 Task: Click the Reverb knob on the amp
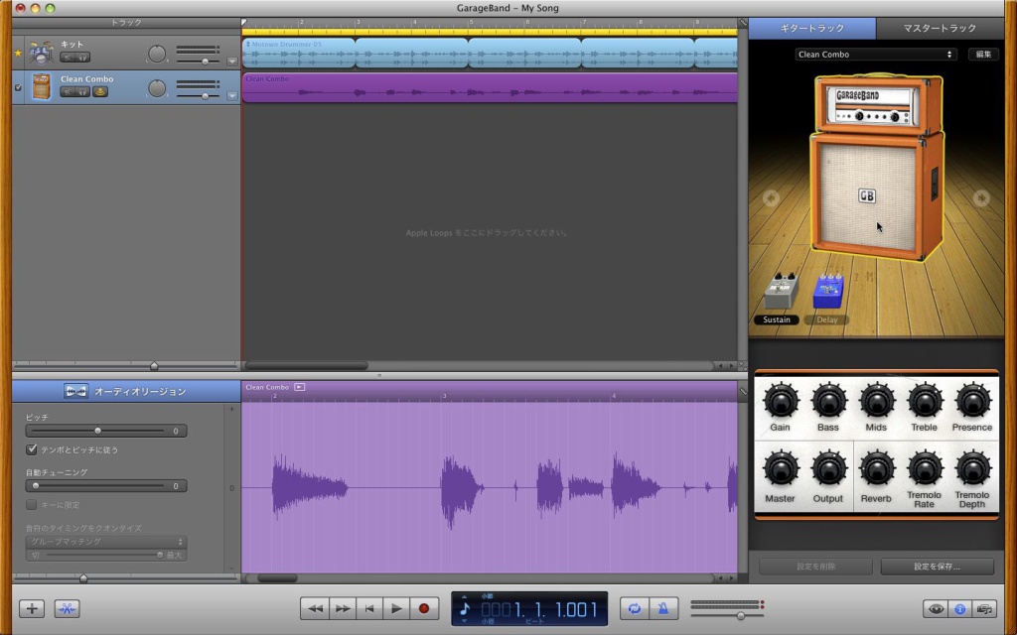coord(877,469)
